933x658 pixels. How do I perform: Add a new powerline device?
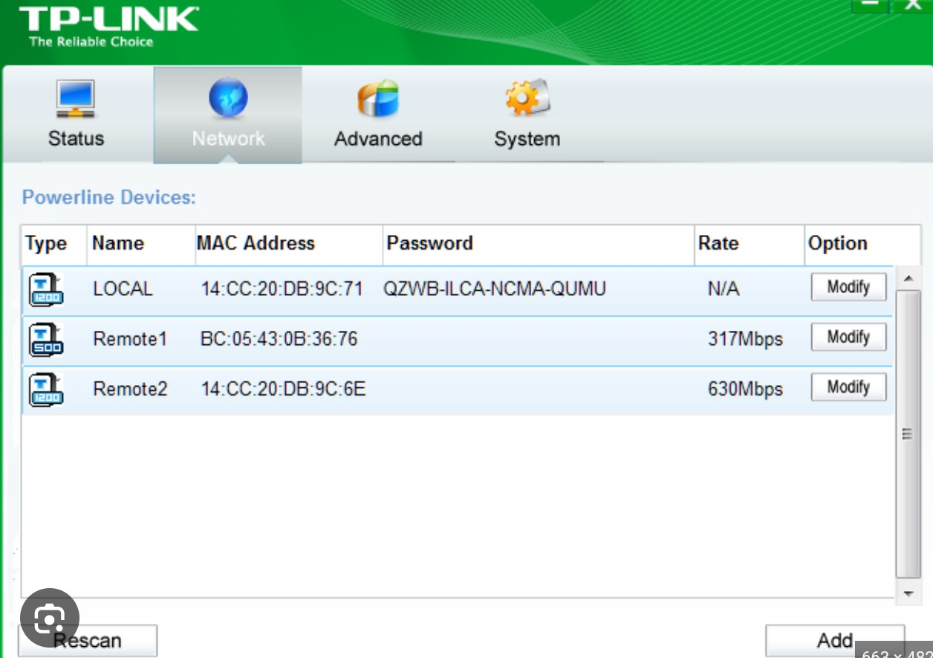[835, 640]
